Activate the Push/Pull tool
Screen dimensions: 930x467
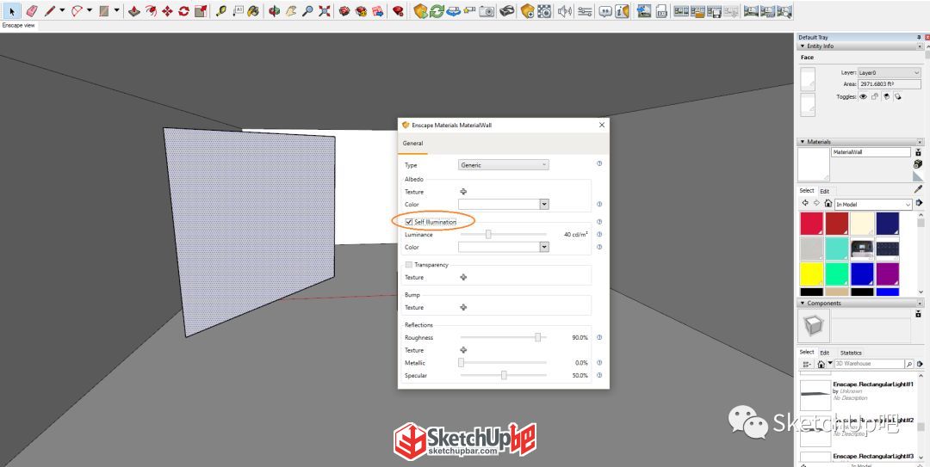tap(134, 11)
